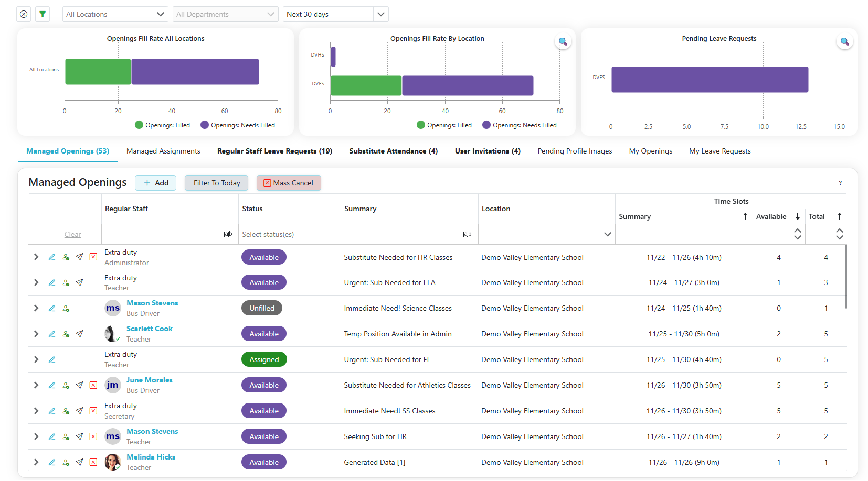Edit the HR Classes opening with pencil icon
The width and height of the screenshot is (868, 481).
52,257
